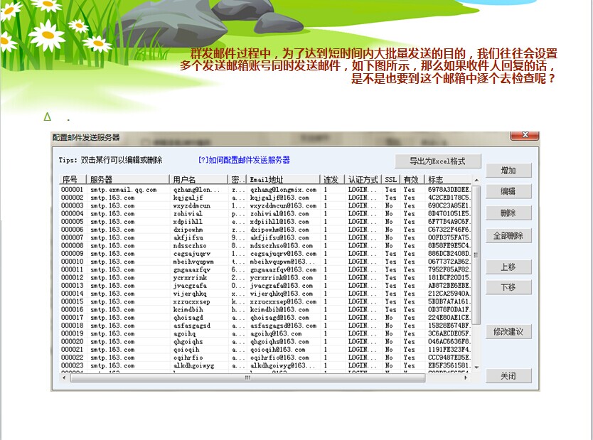Hit the 全部删除 button
593x440 pixels.
pos(508,235)
